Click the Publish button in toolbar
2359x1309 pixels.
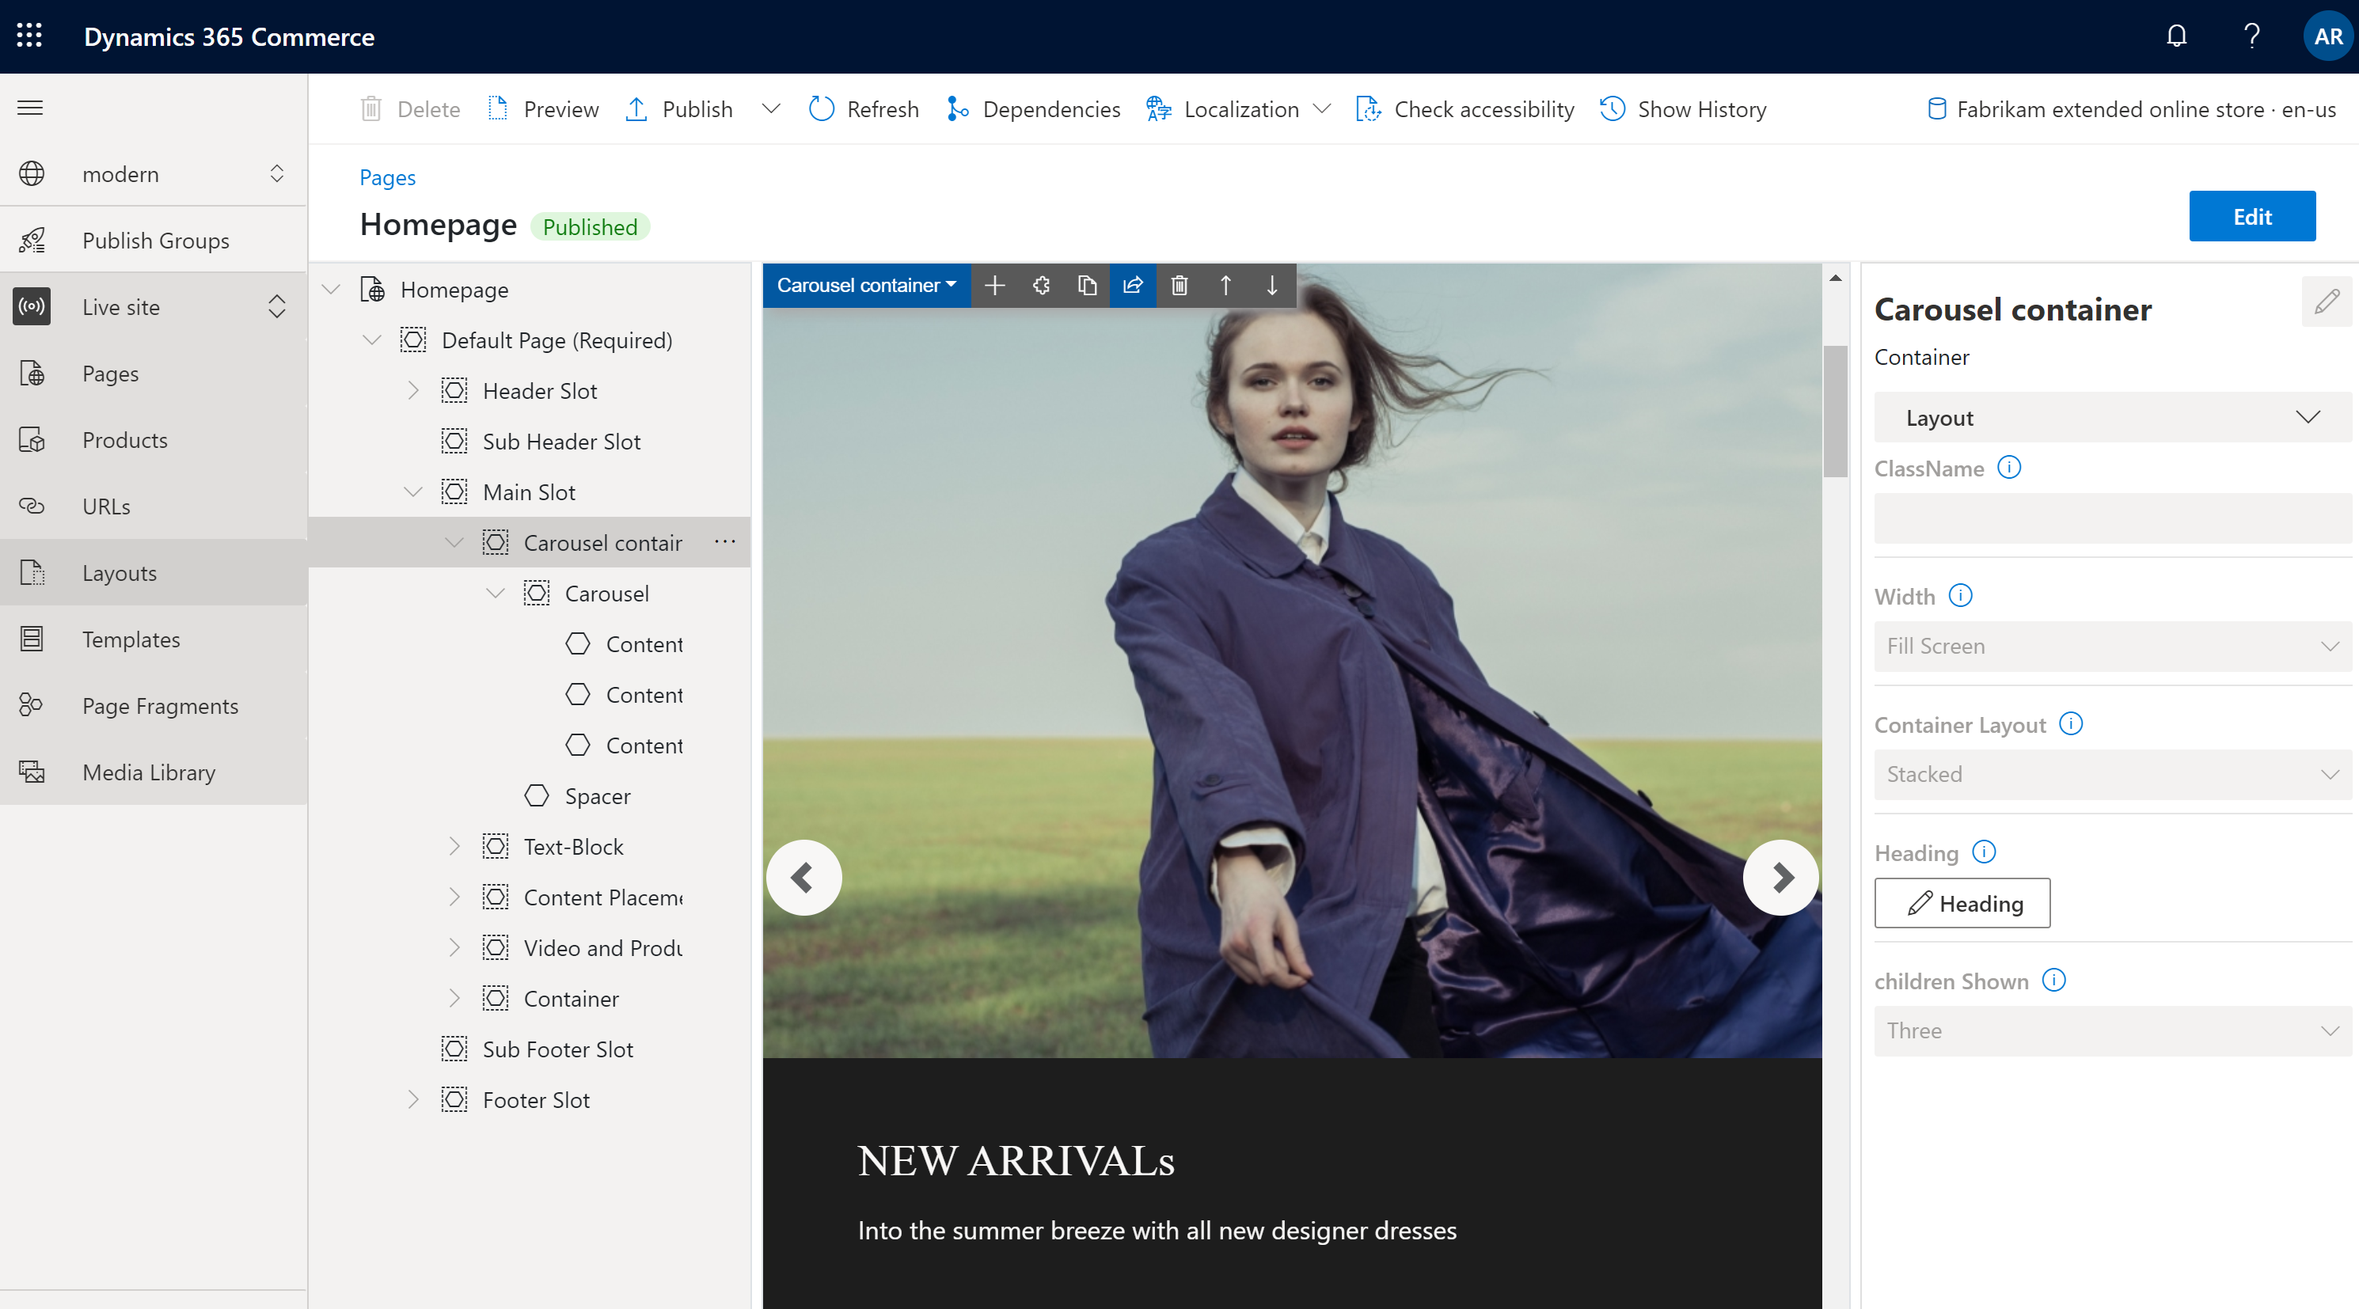coord(695,108)
